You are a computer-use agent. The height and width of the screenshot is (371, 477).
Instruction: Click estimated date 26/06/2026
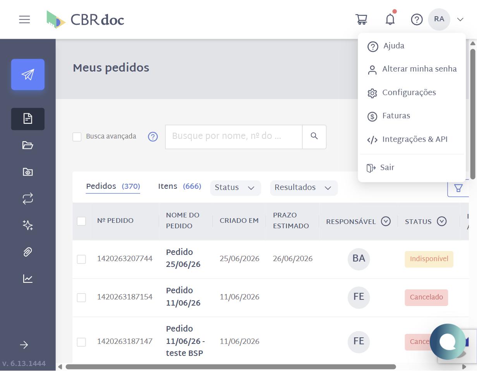pyautogui.click(x=293, y=259)
